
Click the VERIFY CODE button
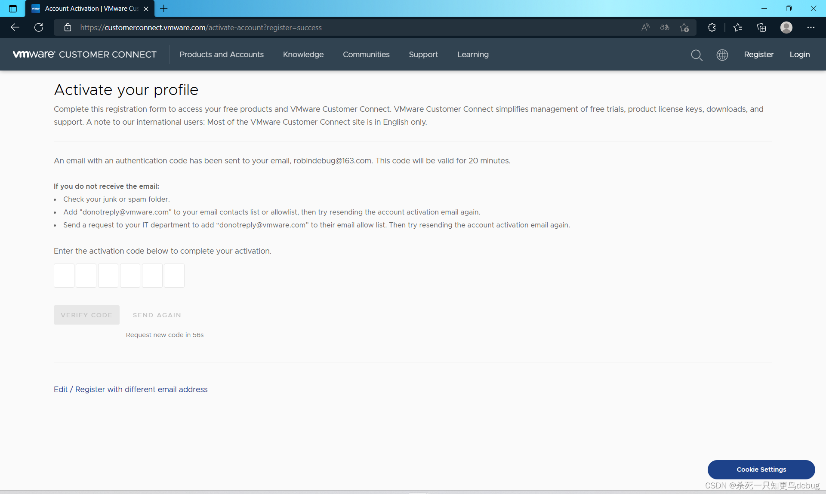point(86,315)
